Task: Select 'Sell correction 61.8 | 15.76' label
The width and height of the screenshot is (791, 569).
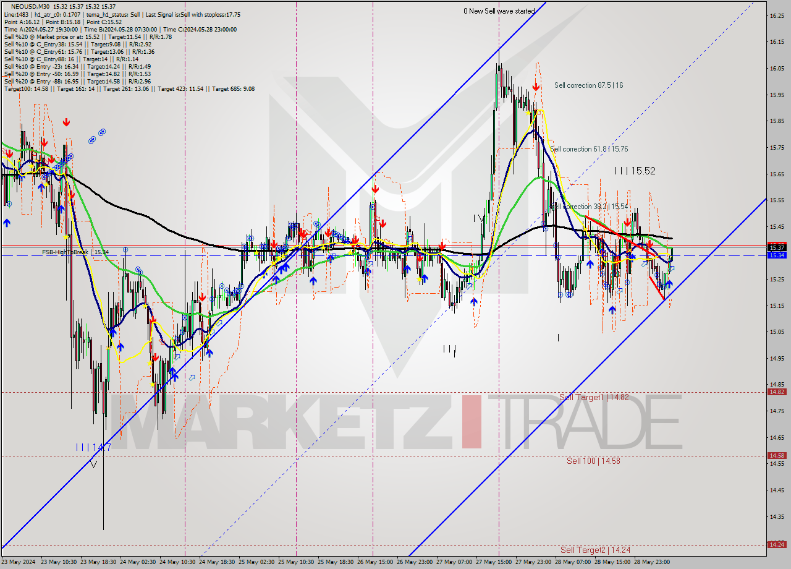Action: click(x=589, y=149)
